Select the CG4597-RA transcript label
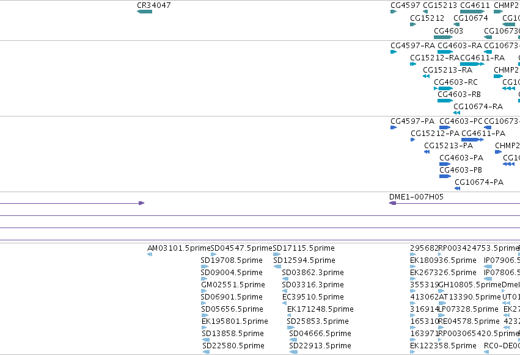Screen dimensions: 520x355 (412, 45)
